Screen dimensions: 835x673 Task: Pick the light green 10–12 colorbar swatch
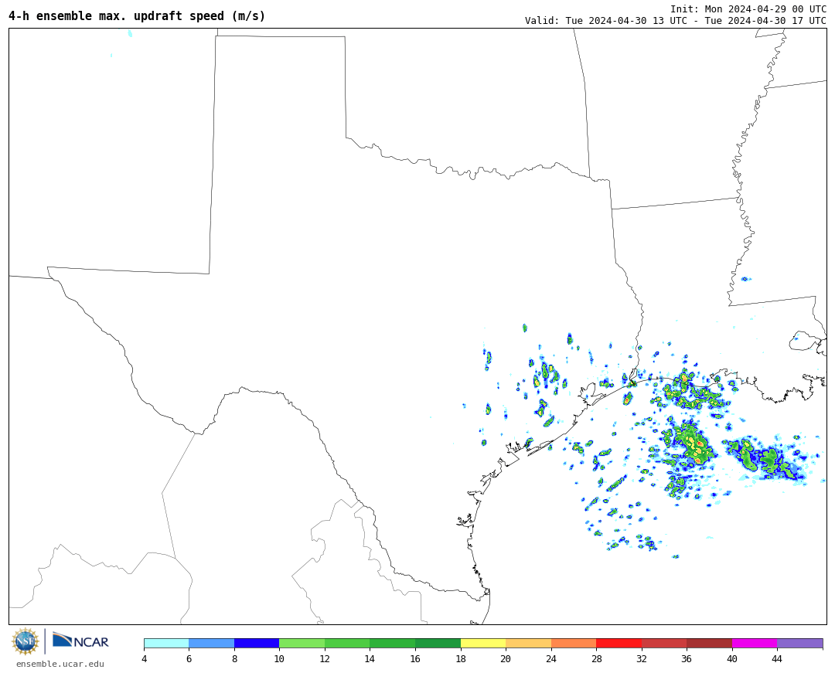[x=302, y=643]
